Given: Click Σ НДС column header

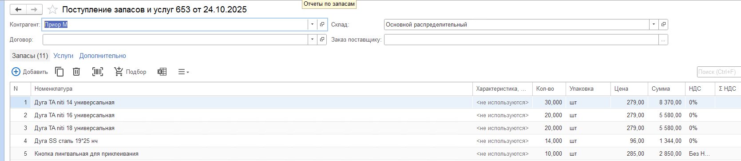Looking at the screenshot, I should point(728,89).
